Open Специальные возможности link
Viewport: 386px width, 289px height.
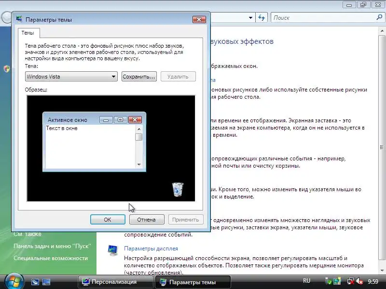(x=51, y=258)
